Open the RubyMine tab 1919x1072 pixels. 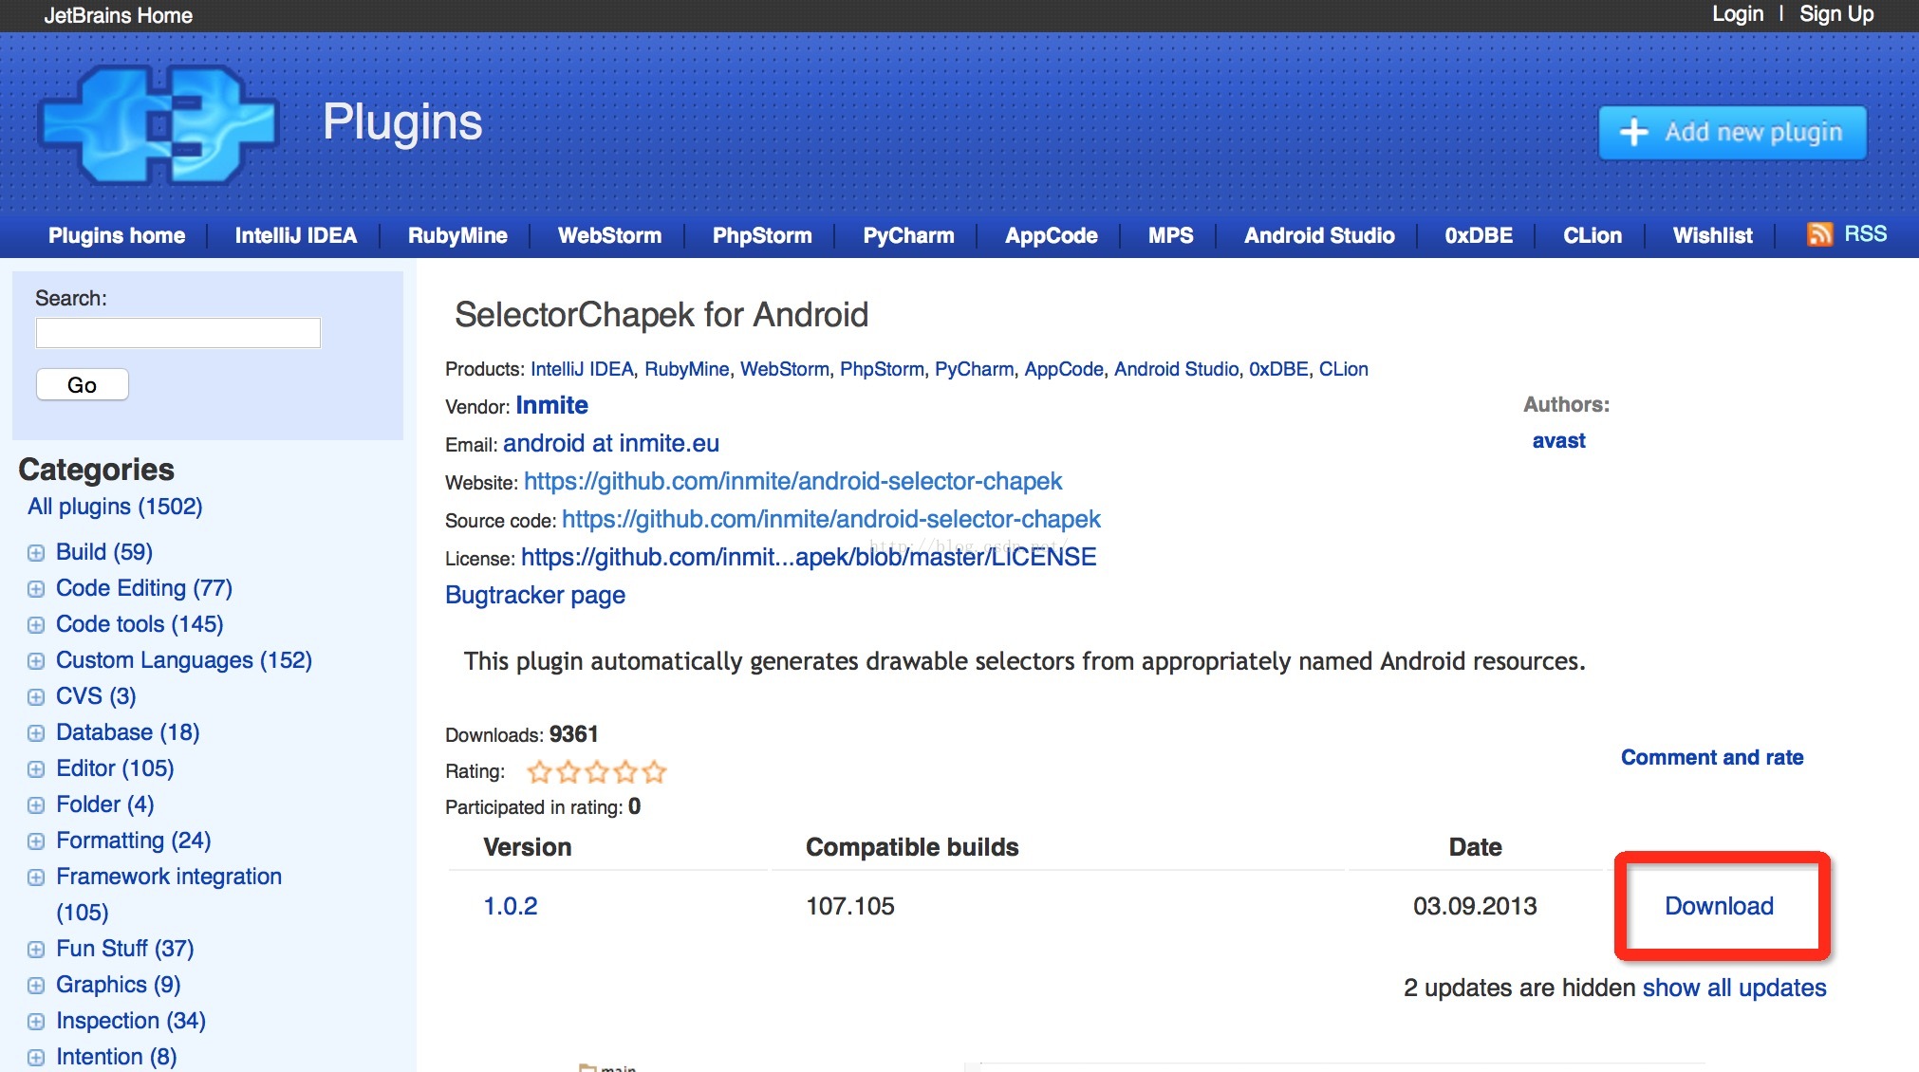457,235
